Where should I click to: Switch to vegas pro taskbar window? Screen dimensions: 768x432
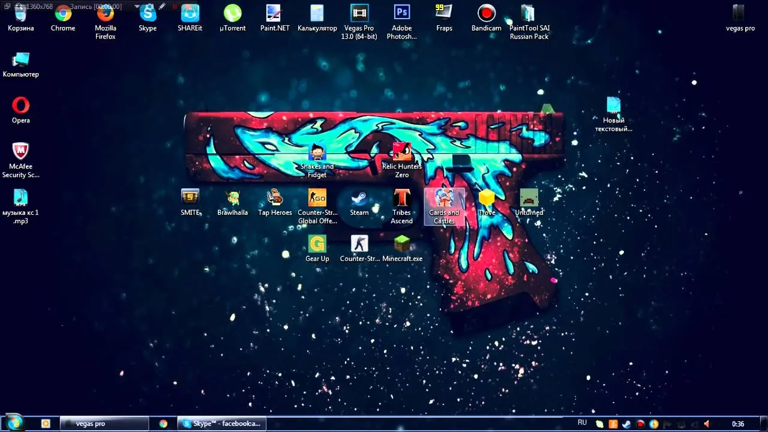tap(104, 424)
